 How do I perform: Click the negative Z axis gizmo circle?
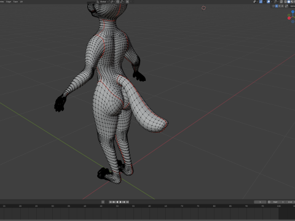pos(293,21)
